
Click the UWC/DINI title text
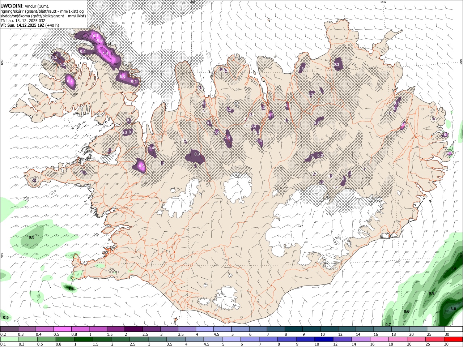coord(11,6)
